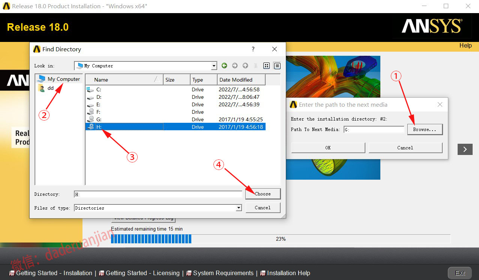Open the question mark help of Find Directory
The image size is (479, 280).
tap(253, 49)
